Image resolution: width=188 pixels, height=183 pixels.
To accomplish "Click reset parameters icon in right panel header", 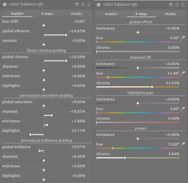I will coord(177,5).
